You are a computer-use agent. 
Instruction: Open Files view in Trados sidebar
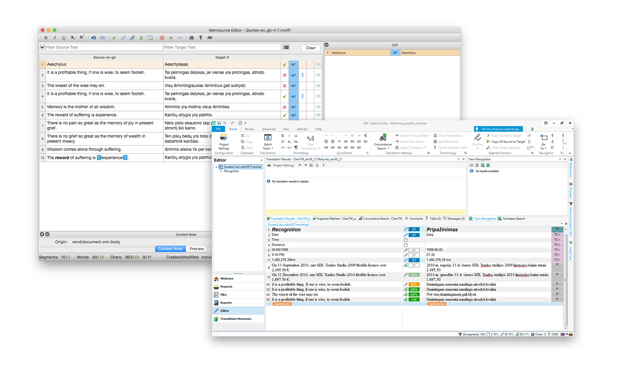tap(239, 295)
